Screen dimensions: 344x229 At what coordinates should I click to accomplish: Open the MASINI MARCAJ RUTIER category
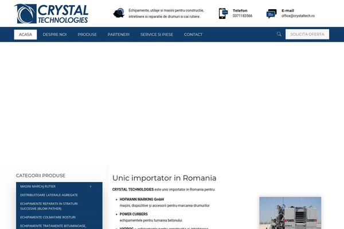(38, 186)
